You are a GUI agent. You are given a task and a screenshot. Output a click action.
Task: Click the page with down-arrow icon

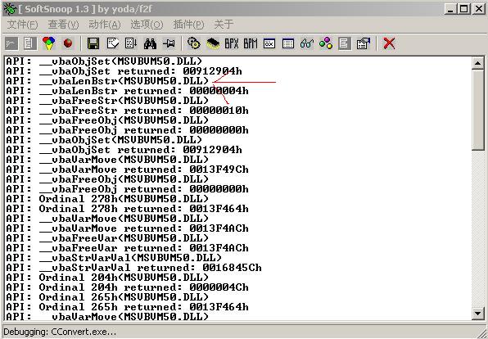(x=131, y=43)
